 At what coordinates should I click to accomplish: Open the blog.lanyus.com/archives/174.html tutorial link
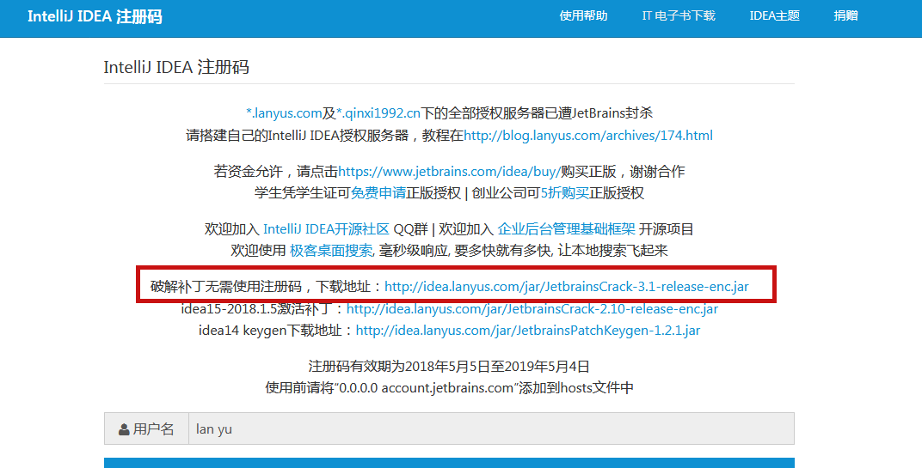click(588, 136)
